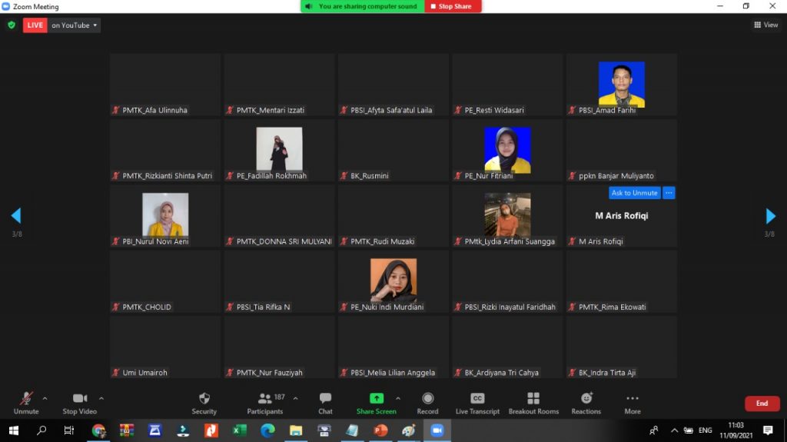This screenshot has height=442, width=787.
Task: Open the View layout menu
Action: [766, 25]
